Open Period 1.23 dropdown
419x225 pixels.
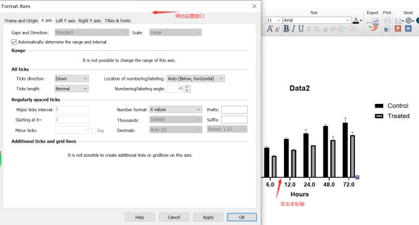coord(227,129)
